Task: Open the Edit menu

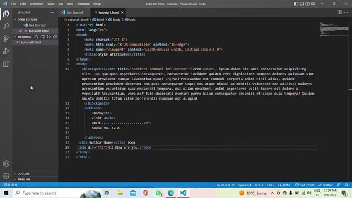Action: (x=23, y=4)
